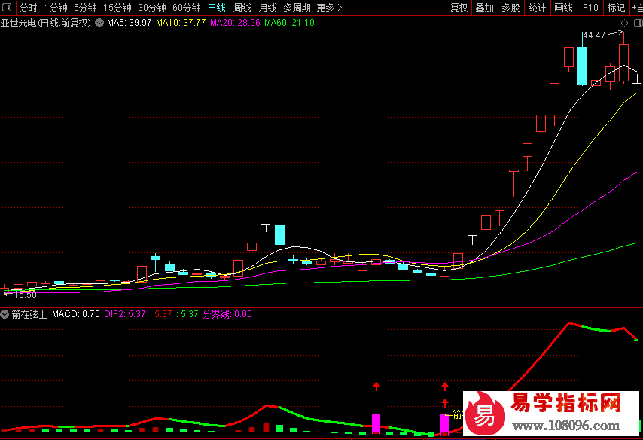Screen dimensions: 643x440
Task: Switch to 周线 weekly chart
Action: coord(242,8)
